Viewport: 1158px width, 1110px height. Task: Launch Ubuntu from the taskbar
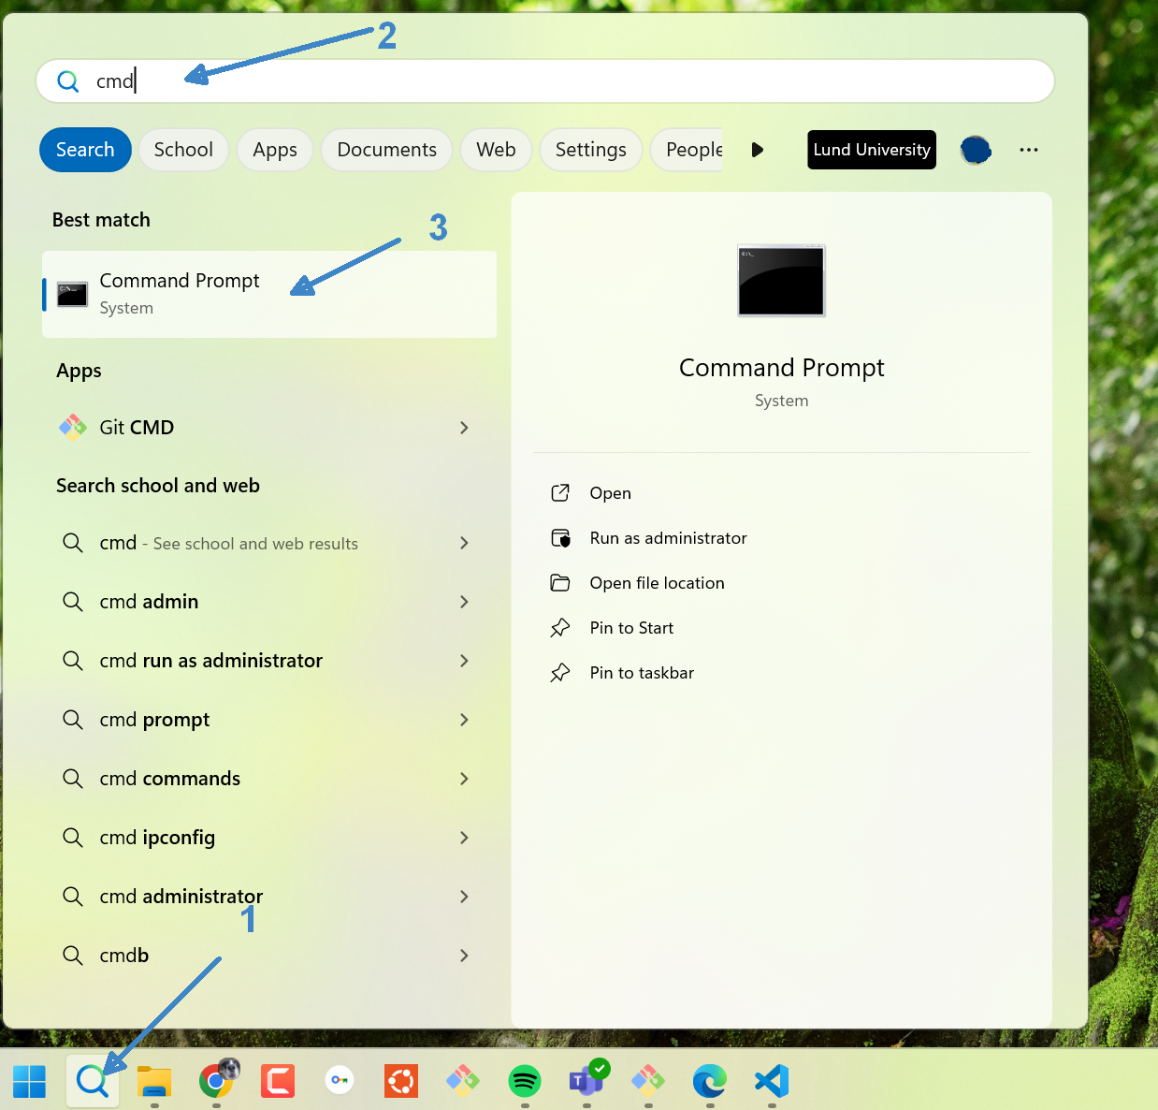[401, 1081]
